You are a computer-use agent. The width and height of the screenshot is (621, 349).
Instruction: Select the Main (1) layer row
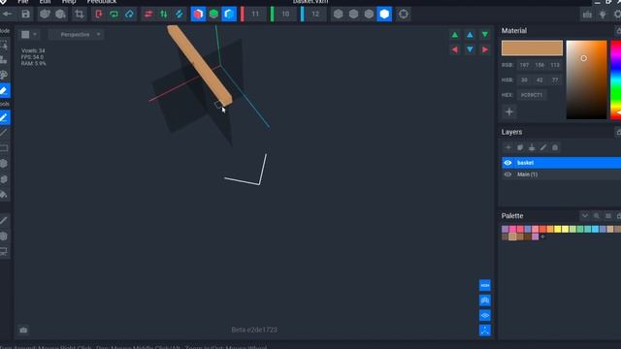pyautogui.click(x=561, y=174)
